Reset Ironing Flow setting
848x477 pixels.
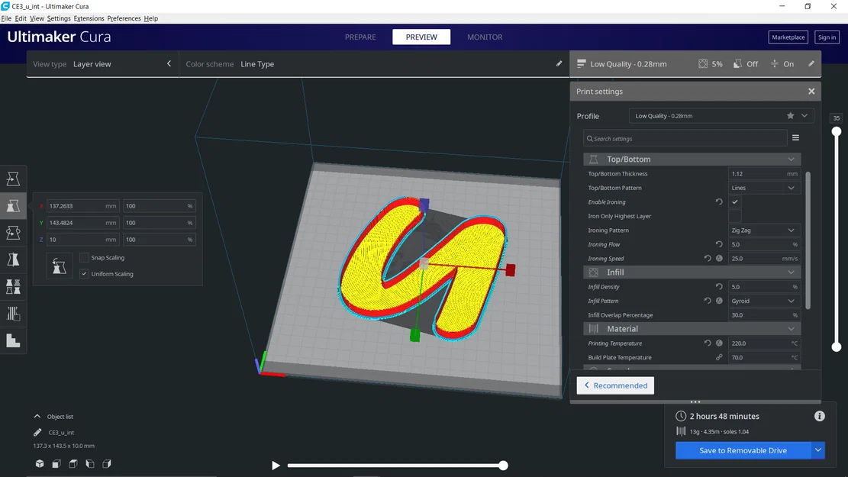(719, 244)
